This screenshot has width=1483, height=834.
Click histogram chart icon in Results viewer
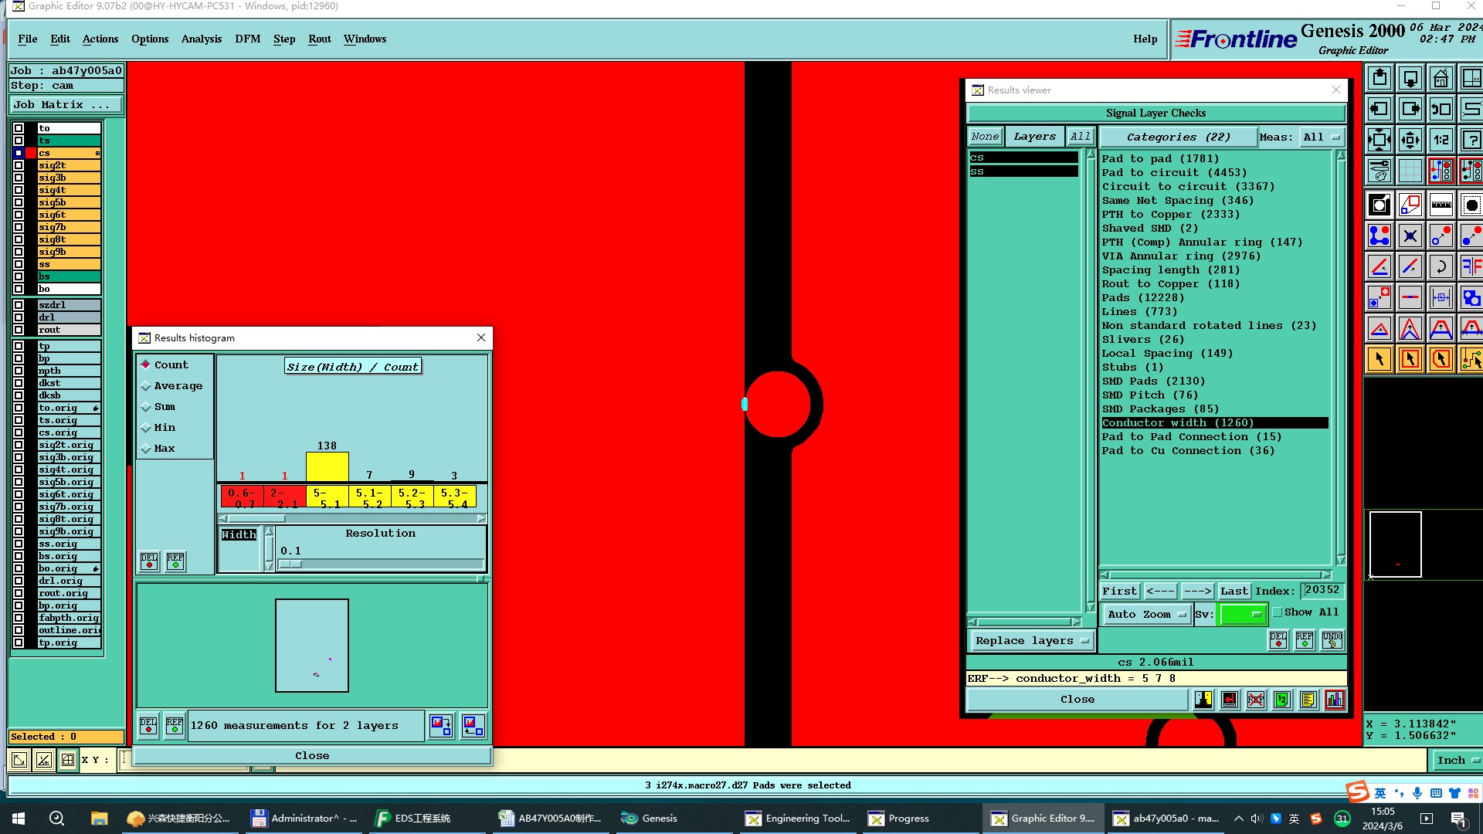point(1334,700)
